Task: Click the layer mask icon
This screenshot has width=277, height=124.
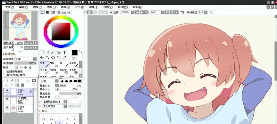Action: 34,80
